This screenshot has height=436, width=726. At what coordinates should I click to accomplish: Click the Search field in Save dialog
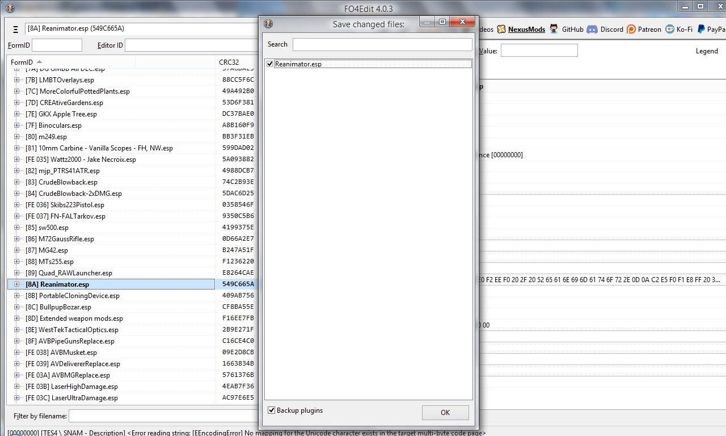click(382, 44)
